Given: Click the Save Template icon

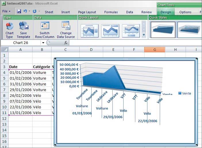Looking at the screenshot, I should [23, 26].
